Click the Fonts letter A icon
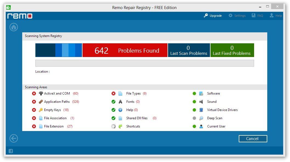Screen dimensions: 290x162 [120, 102]
